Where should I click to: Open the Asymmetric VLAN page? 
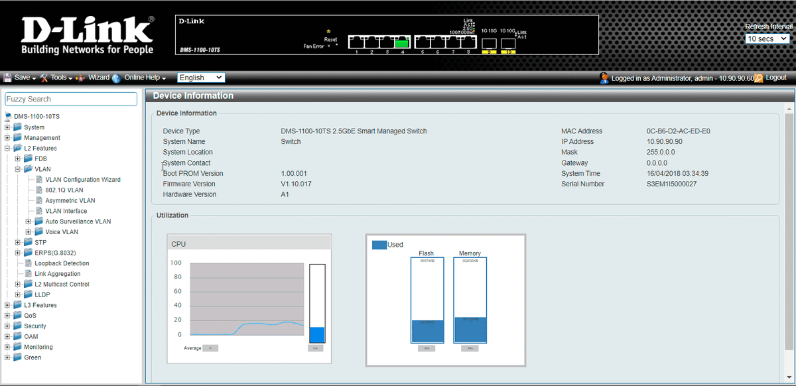tap(70, 200)
